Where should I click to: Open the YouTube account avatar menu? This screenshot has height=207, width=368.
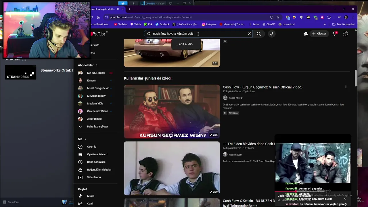[x=346, y=34]
